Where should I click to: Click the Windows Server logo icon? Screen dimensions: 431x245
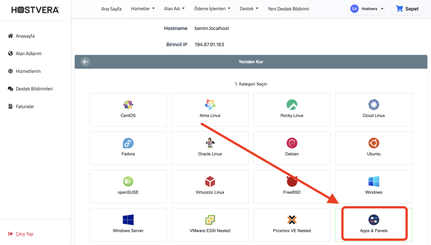(x=128, y=220)
